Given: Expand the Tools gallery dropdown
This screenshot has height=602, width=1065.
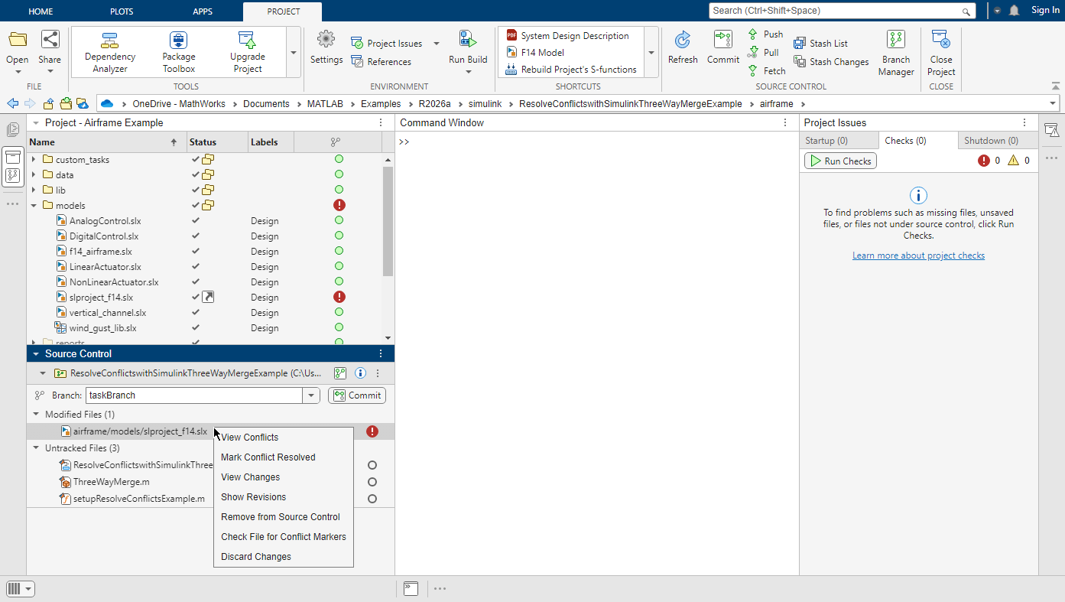Looking at the screenshot, I should pos(294,52).
